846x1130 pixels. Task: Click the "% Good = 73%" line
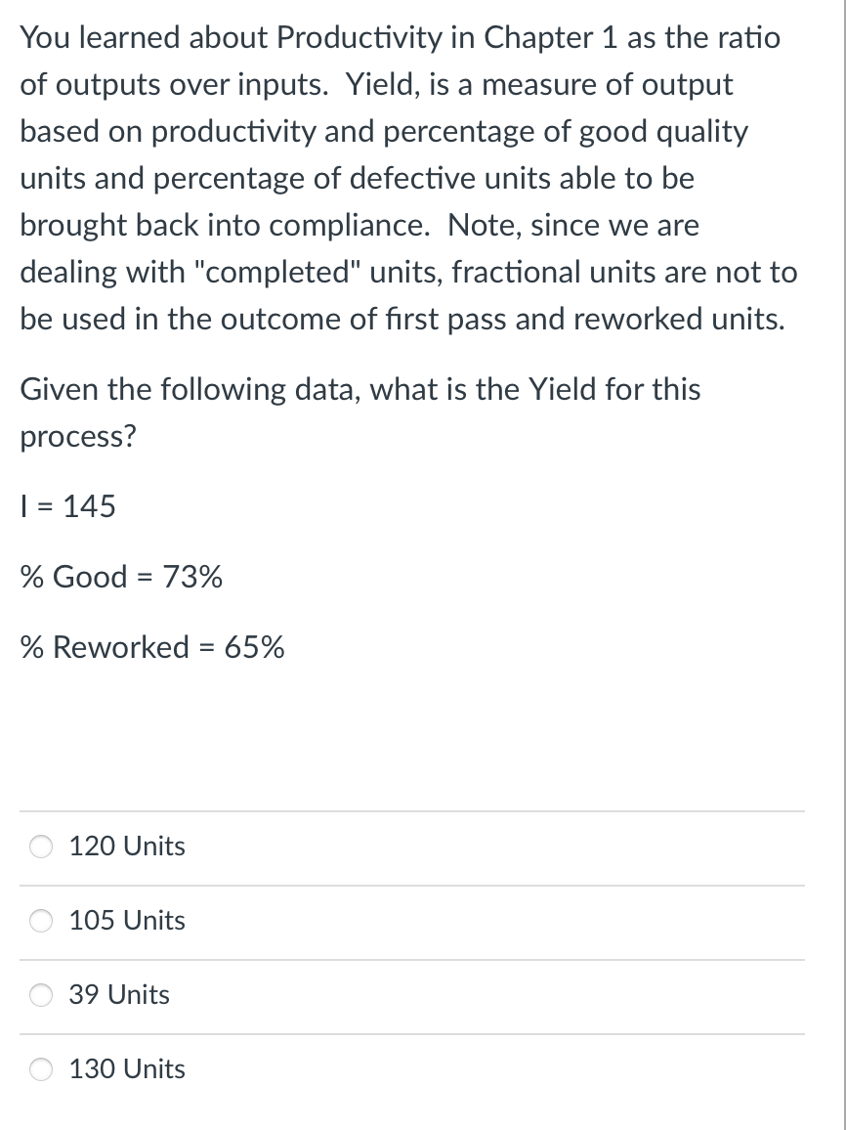tap(121, 577)
